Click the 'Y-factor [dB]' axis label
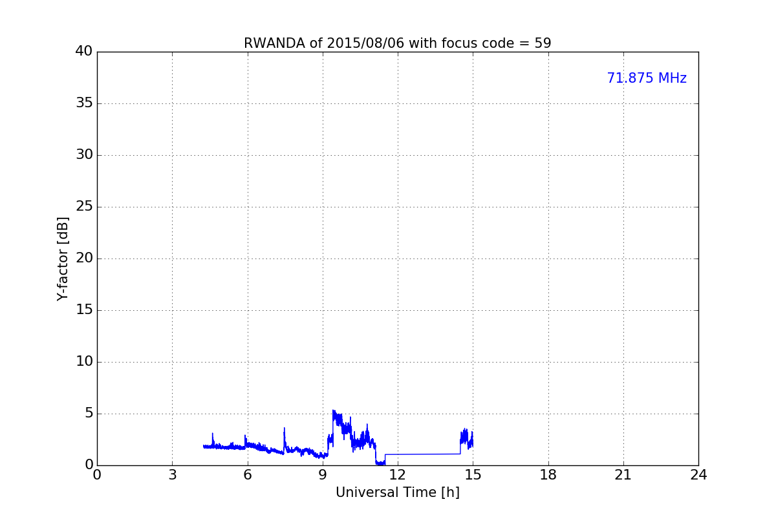This screenshot has height=517, width=776. coord(63,258)
